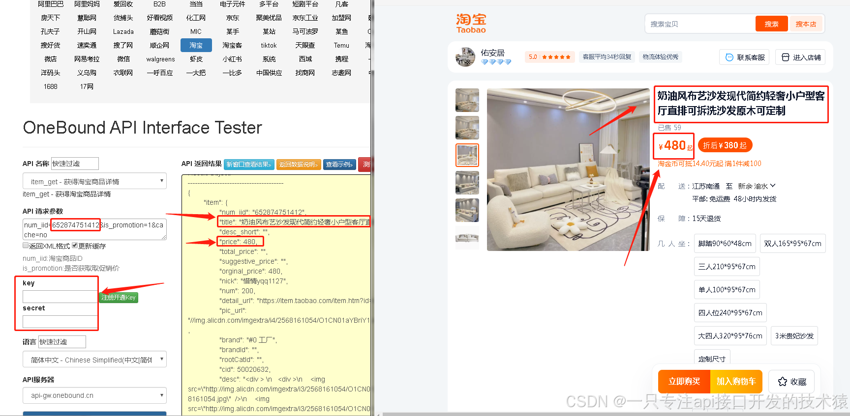Select the 淘宝 platform tab
850x416 pixels.
tap(196, 45)
